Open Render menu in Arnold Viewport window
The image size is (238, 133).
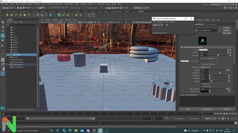click(x=172, y=22)
